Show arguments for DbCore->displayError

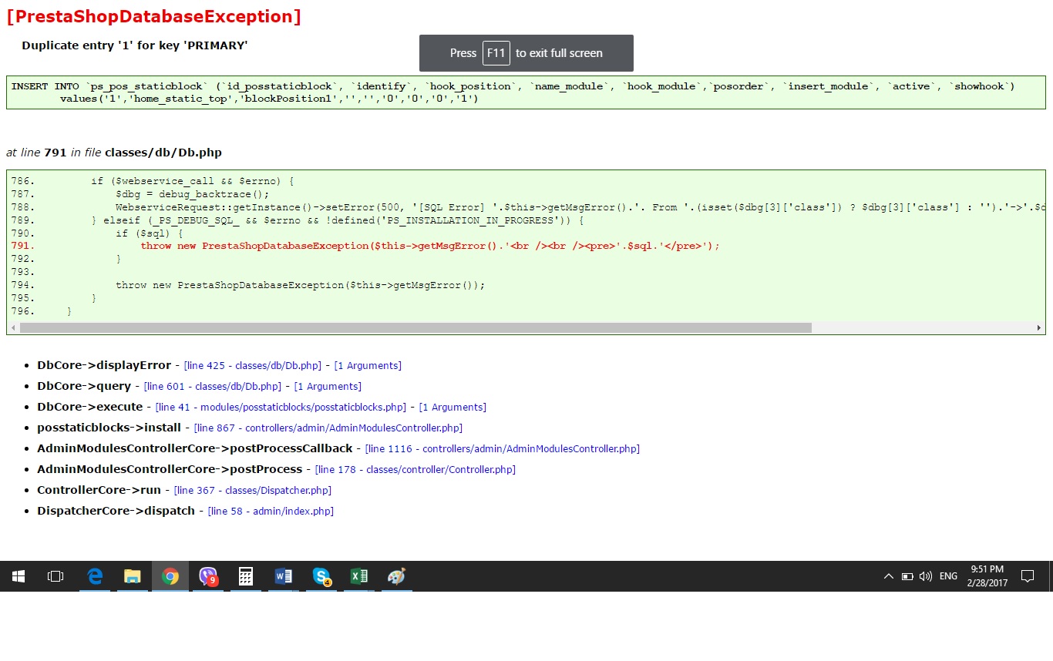click(x=368, y=366)
